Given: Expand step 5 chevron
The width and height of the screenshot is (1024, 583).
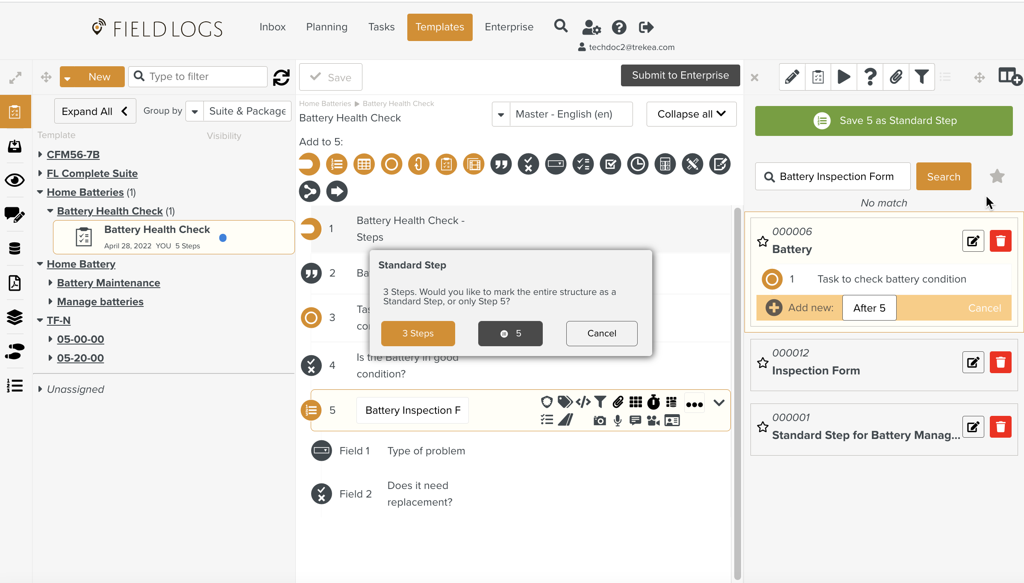Looking at the screenshot, I should coord(719,403).
